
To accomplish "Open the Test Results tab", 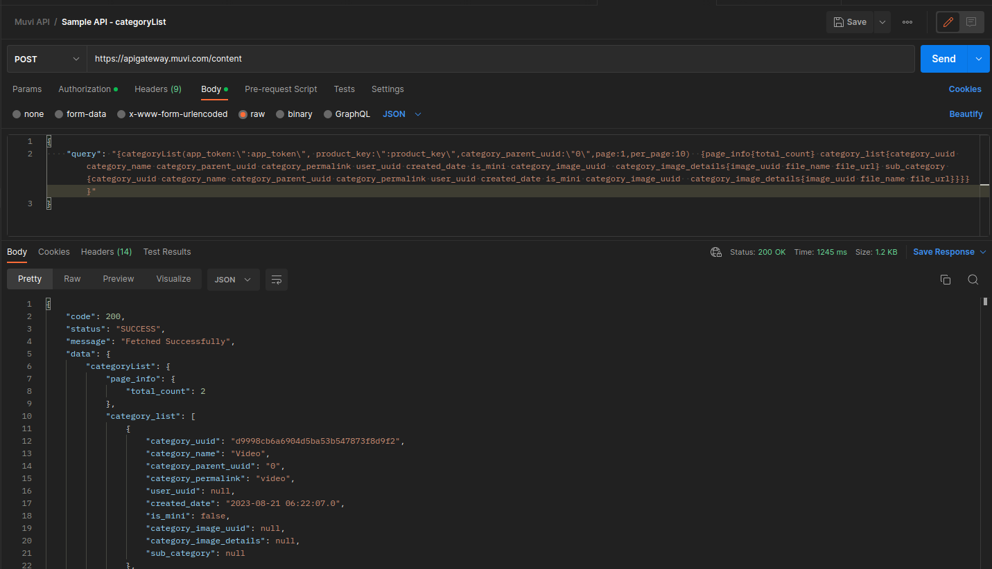I will pyautogui.click(x=167, y=252).
